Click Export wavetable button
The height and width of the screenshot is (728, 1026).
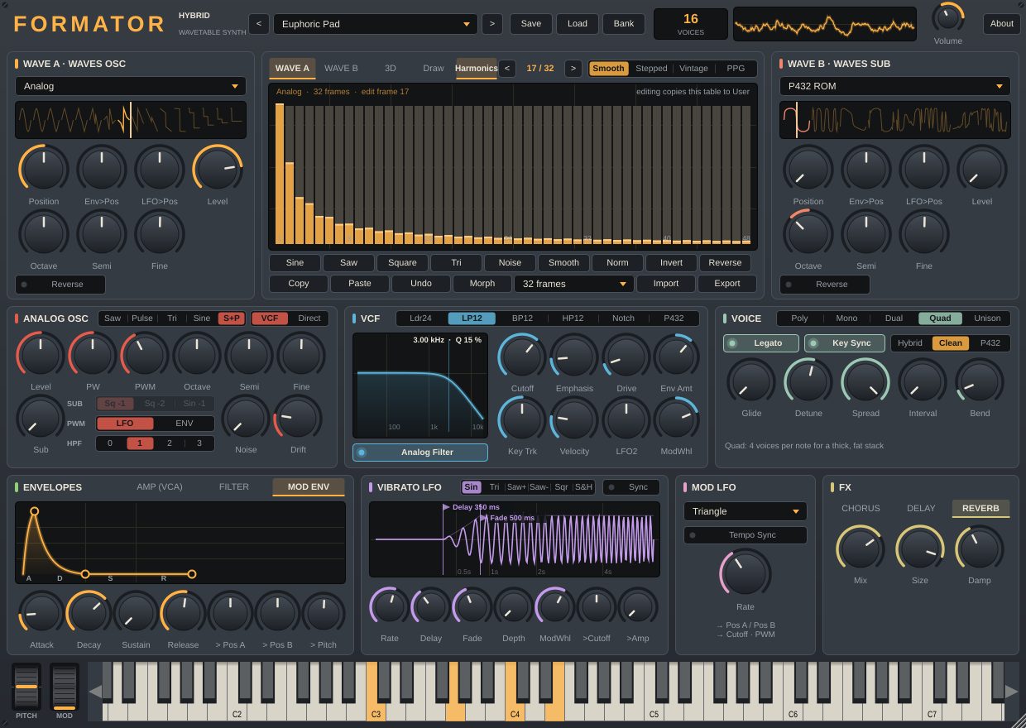727,284
